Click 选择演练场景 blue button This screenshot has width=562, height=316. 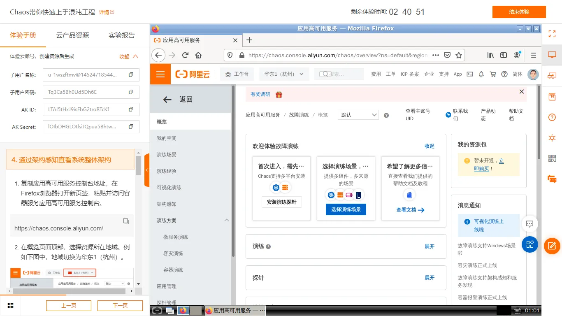[346, 209]
